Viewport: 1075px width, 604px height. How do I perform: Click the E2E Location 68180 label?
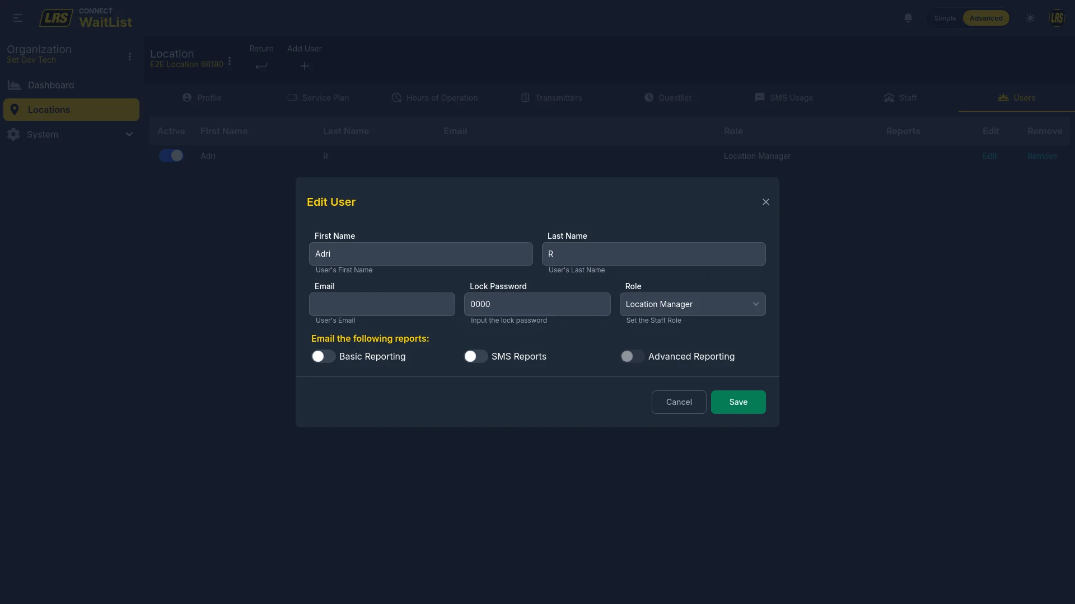pos(186,64)
